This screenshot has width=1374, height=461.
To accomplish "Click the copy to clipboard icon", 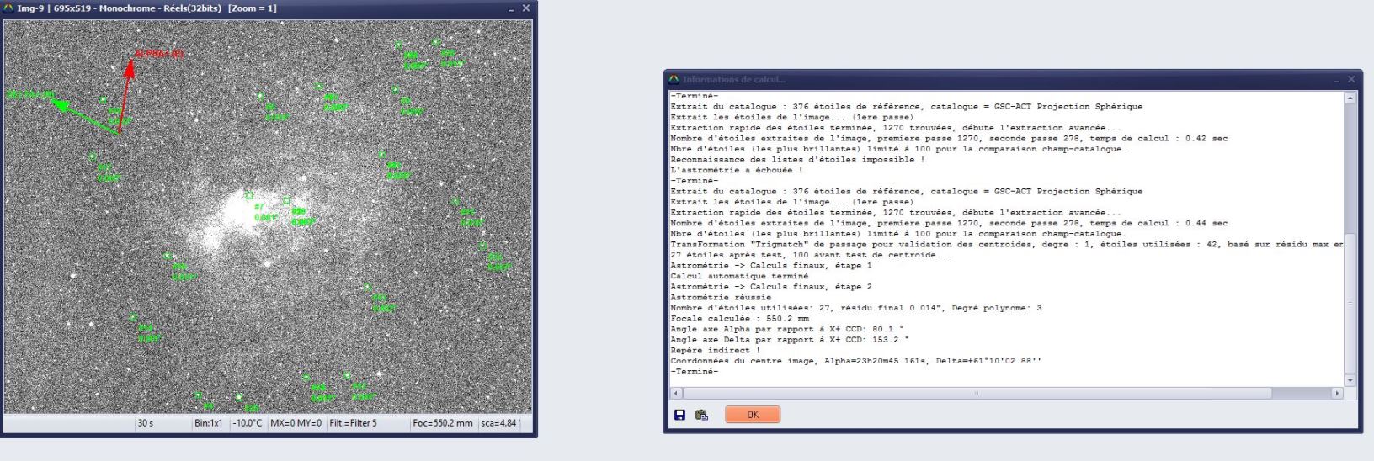I will tap(701, 415).
